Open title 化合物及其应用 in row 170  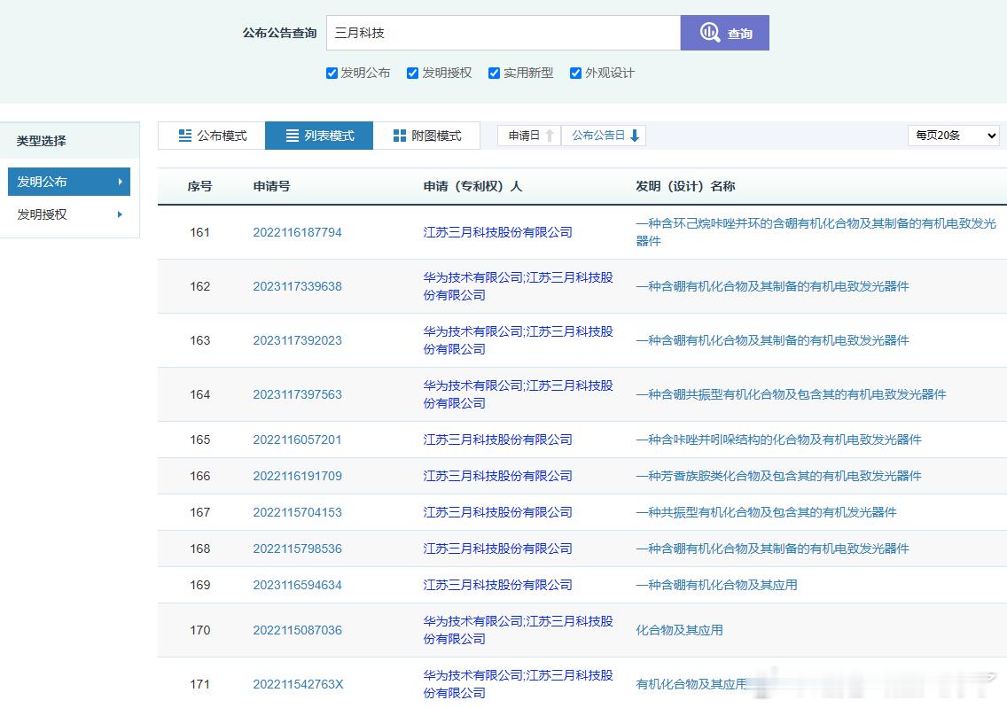click(x=680, y=630)
